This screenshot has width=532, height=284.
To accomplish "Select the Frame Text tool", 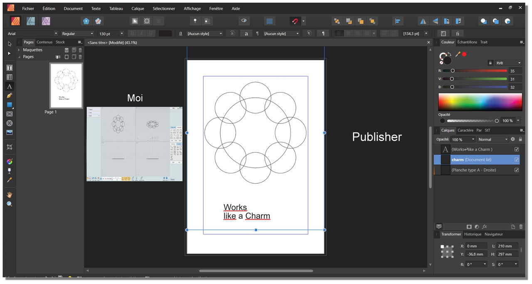I will click(10, 68).
